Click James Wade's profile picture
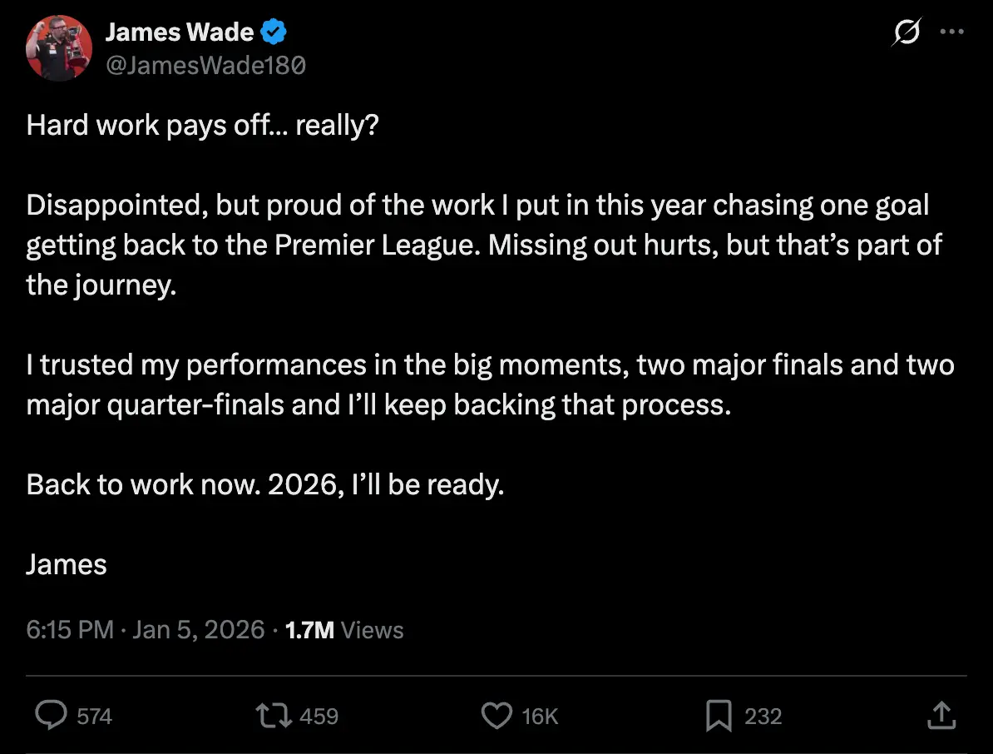 59,47
